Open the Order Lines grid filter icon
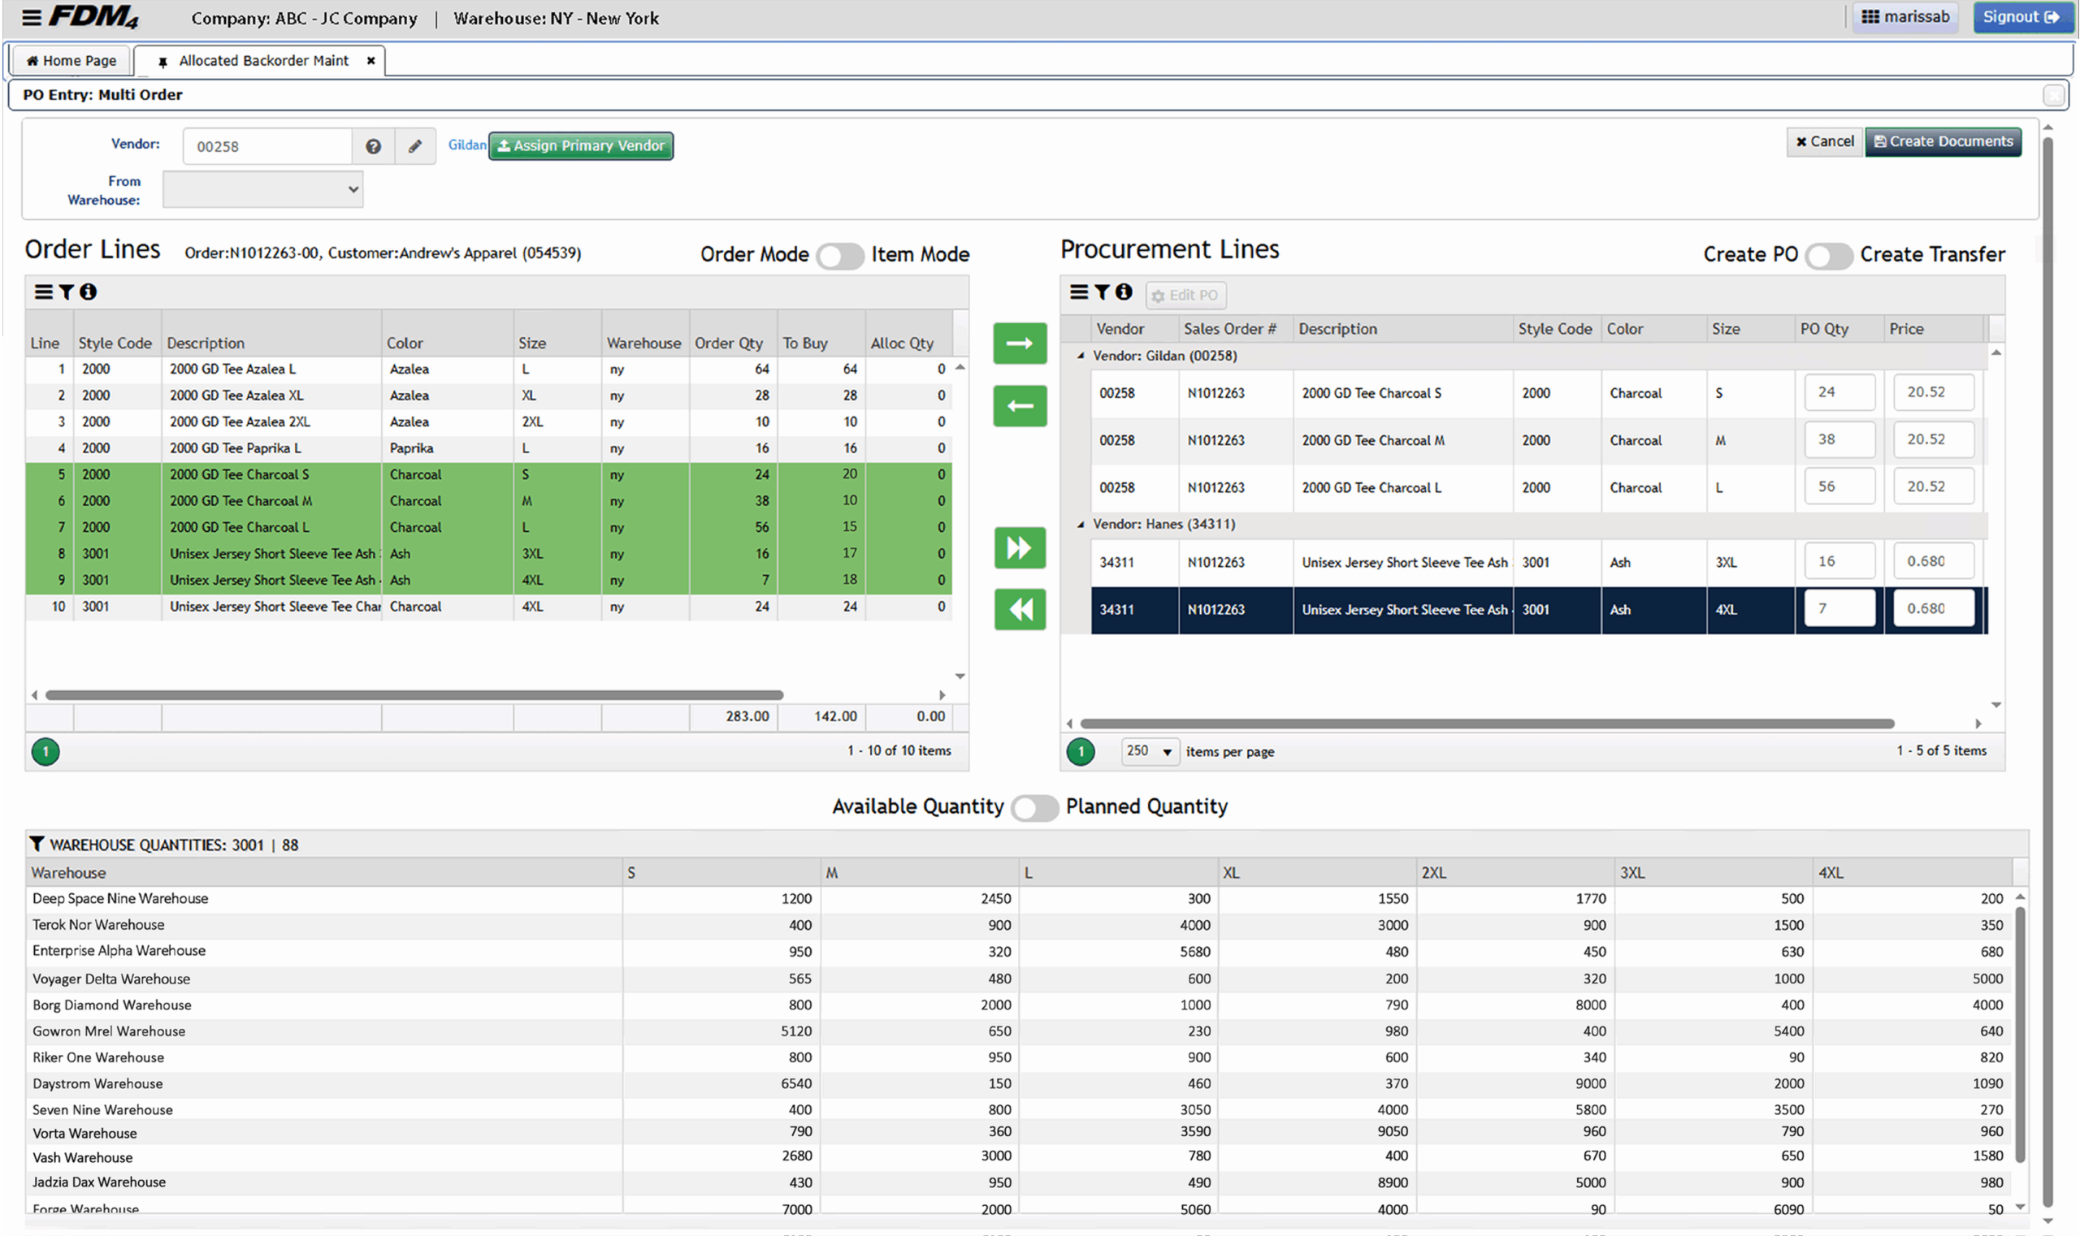 tap(66, 292)
